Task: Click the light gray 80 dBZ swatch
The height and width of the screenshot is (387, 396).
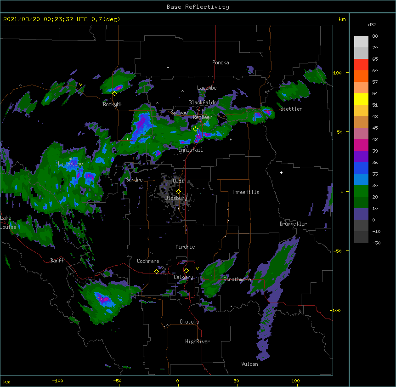Action: pos(361,42)
